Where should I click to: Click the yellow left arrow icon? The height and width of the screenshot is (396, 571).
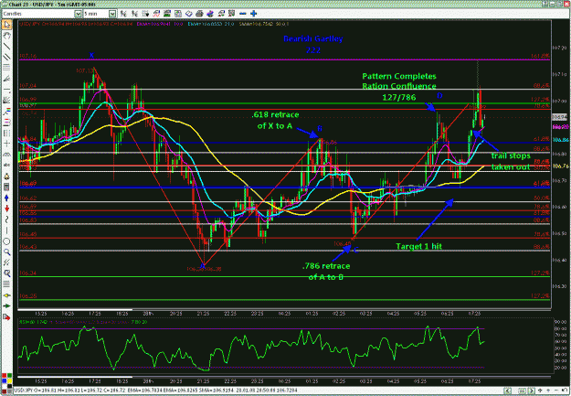point(7,295)
